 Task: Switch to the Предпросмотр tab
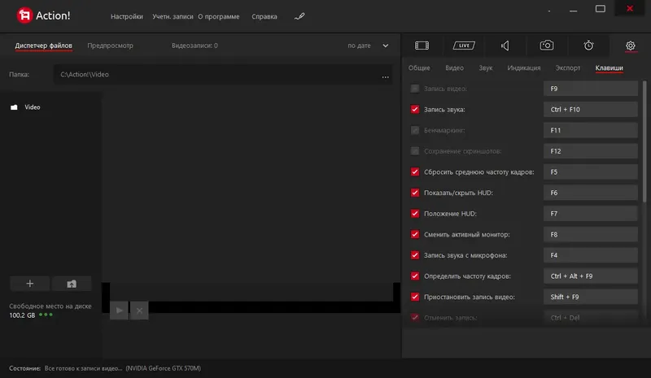point(111,46)
